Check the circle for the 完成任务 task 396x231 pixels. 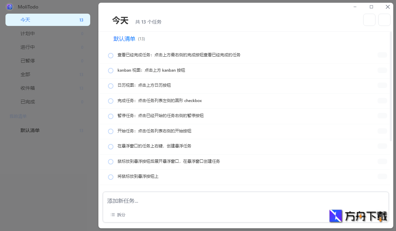pyautogui.click(x=111, y=101)
